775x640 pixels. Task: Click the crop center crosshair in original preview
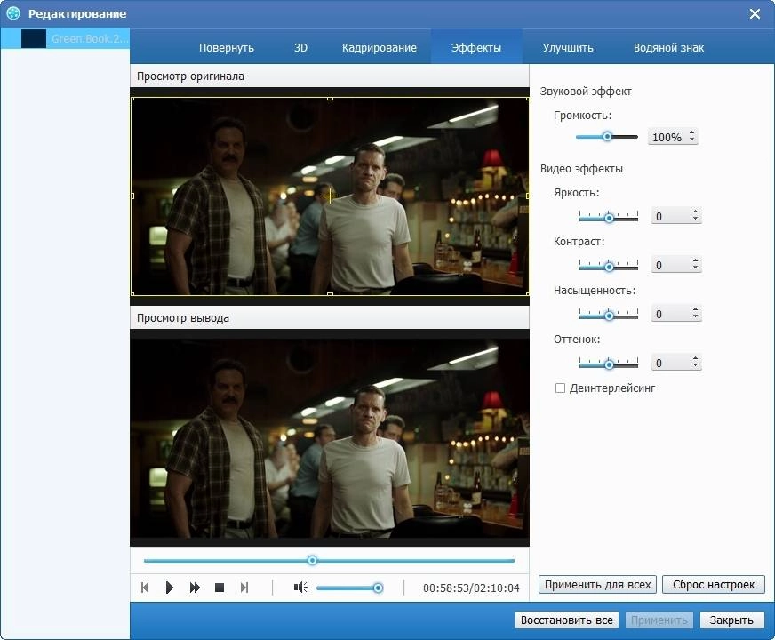pos(330,196)
